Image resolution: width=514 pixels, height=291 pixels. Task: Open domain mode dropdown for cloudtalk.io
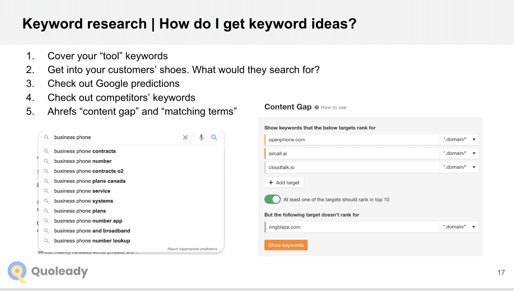459,167
